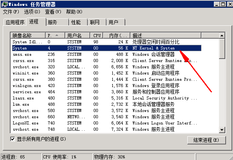The width and height of the screenshot is (233, 160).
Task: Switch to the 服务 tab
Action: tap(57, 22)
